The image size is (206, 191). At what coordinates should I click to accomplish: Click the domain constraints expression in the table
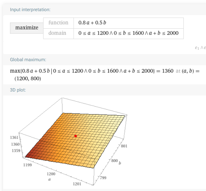(128, 33)
